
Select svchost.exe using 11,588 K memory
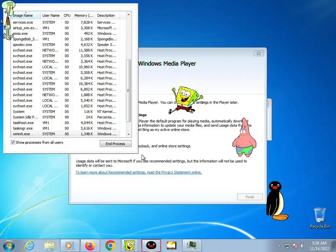pos(65,50)
